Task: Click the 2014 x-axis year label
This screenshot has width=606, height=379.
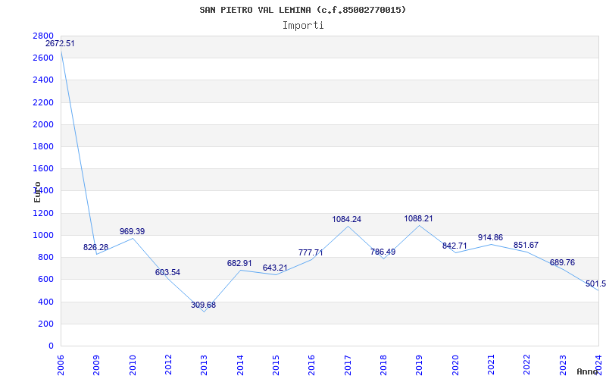Action: coord(240,365)
